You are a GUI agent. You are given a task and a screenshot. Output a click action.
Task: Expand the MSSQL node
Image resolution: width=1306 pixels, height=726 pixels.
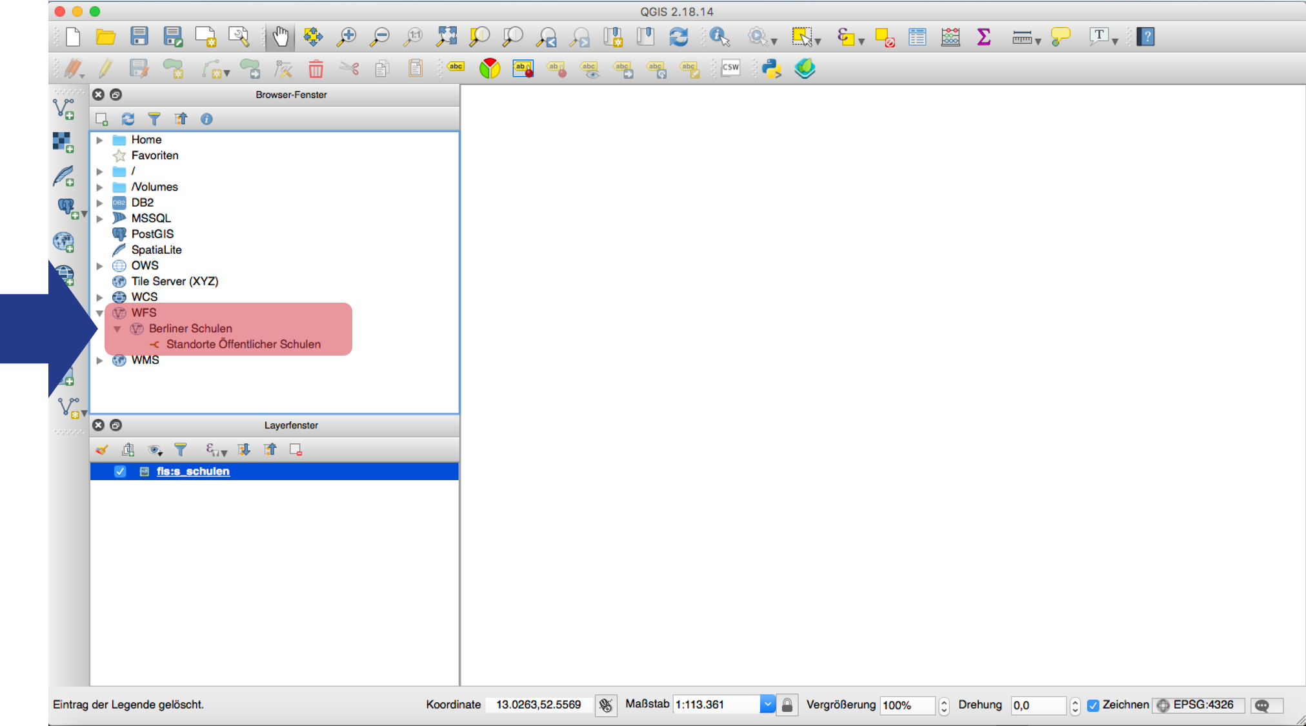click(x=99, y=219)
